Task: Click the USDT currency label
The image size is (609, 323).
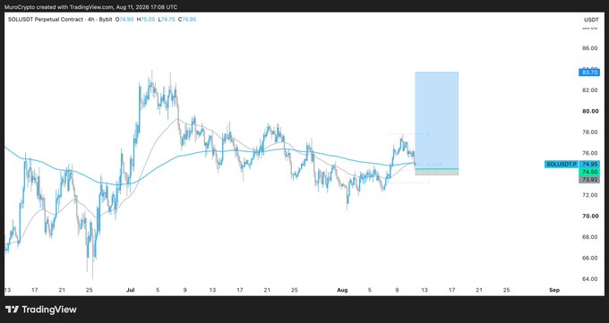Action: [591, 20]
